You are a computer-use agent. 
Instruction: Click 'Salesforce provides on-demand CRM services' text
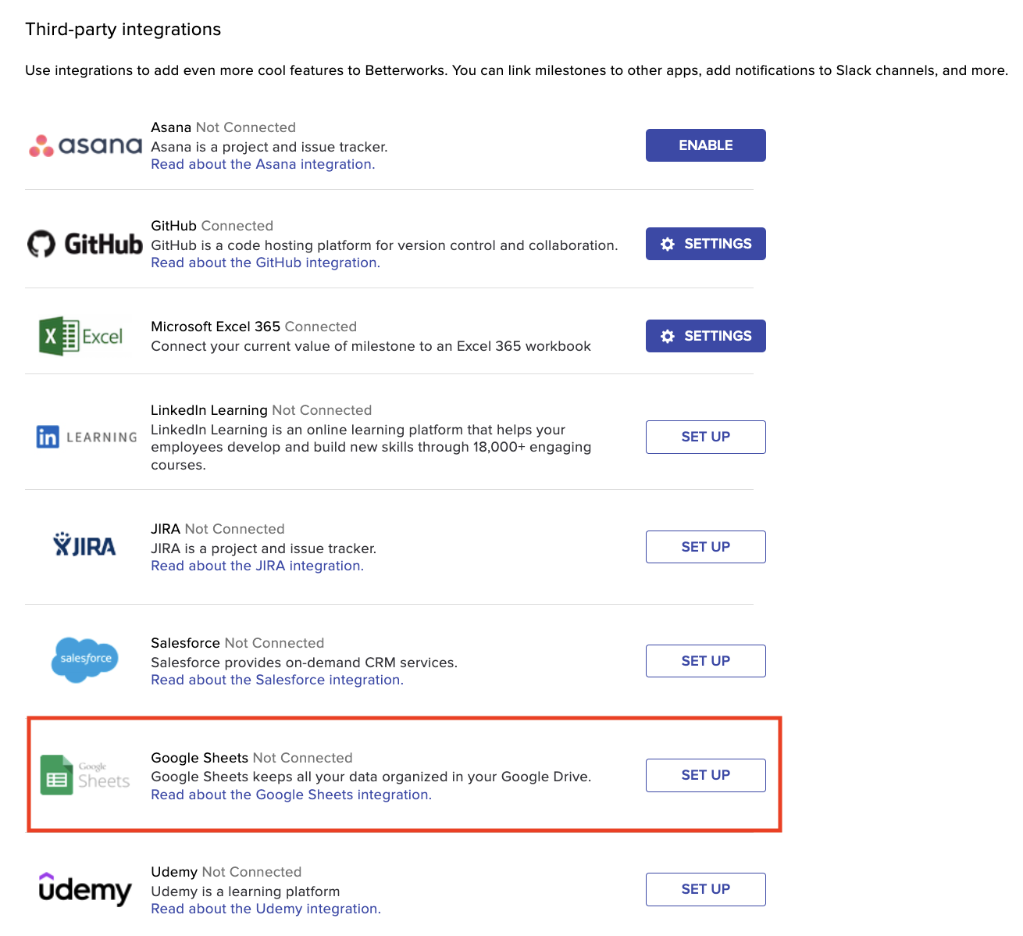(305, 663)
